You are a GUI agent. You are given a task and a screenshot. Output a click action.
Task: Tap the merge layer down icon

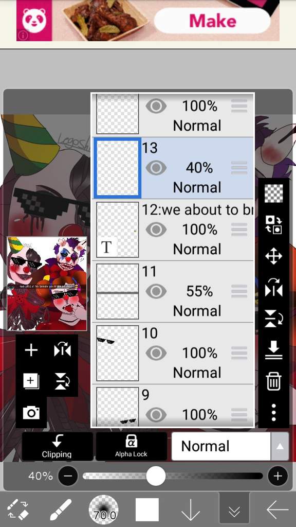273,350
